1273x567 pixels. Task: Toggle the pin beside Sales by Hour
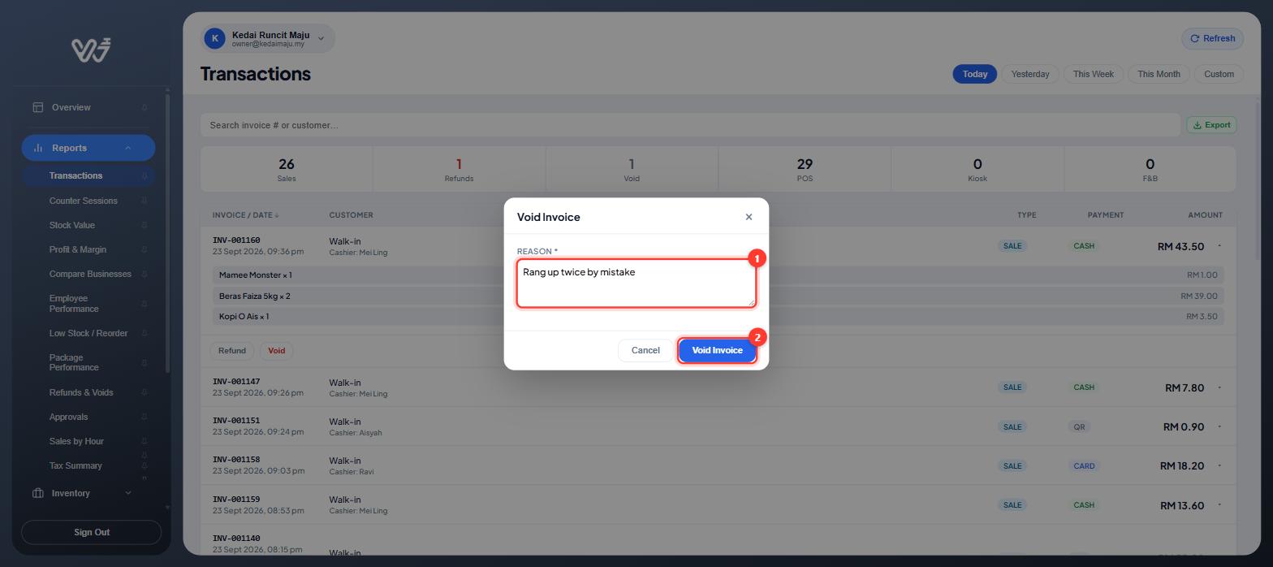coord(145,441)
